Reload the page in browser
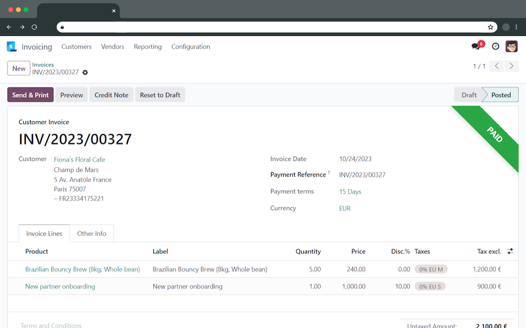The height and width of the screenshot is (328, 526). tap(34, 27)
